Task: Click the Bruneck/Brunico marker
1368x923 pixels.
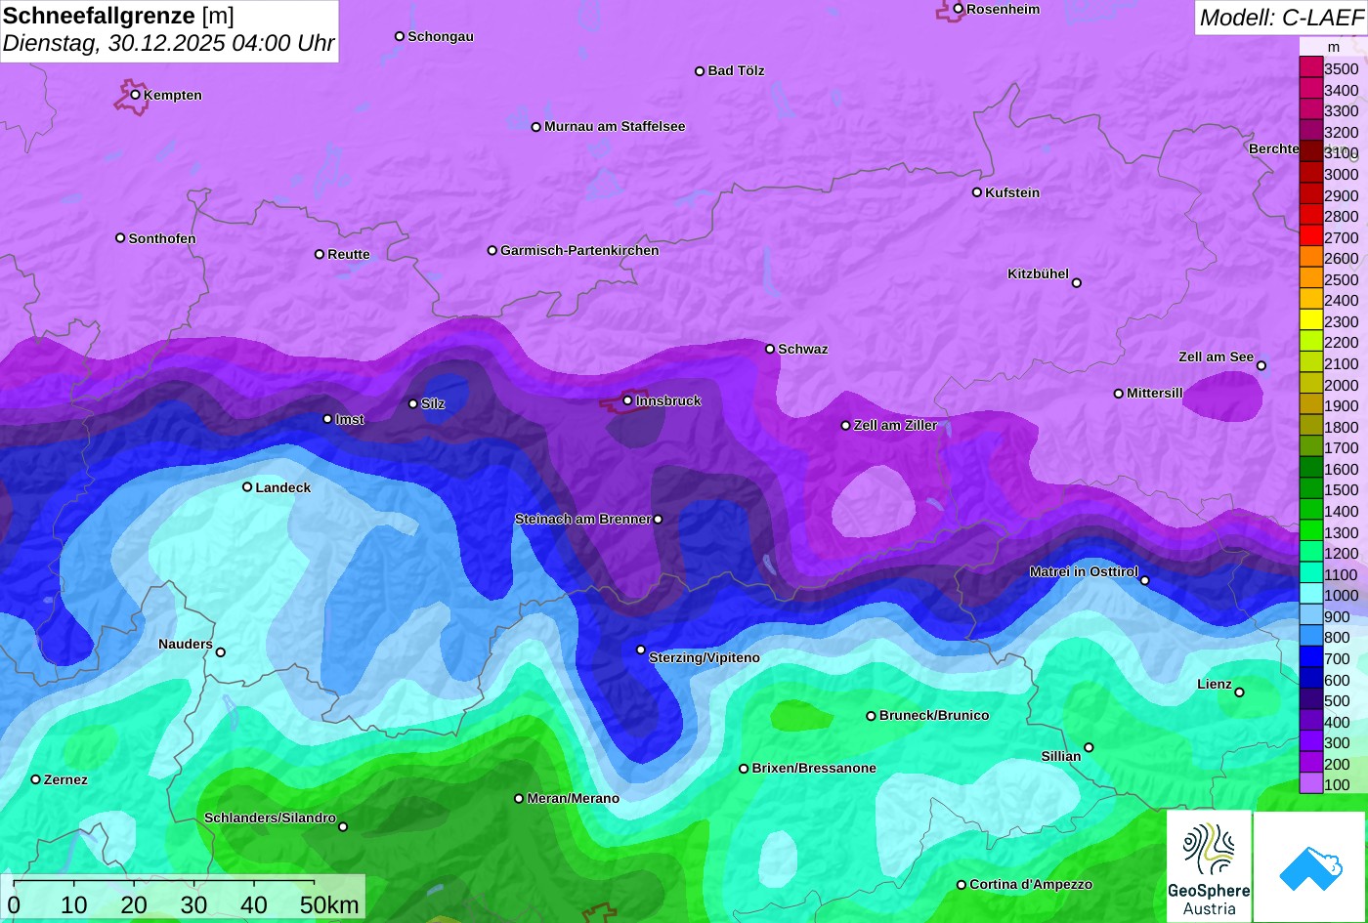Action: 871,716
